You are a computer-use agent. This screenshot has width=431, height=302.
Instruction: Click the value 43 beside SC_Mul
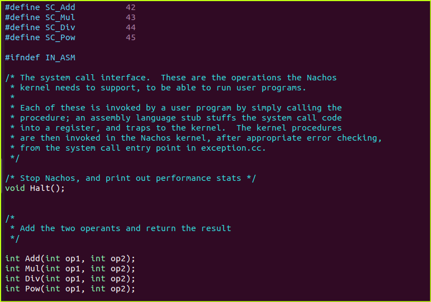point(131,18)
